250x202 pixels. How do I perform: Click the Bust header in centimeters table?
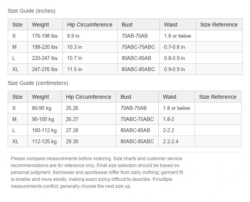[x=137, y=97]
